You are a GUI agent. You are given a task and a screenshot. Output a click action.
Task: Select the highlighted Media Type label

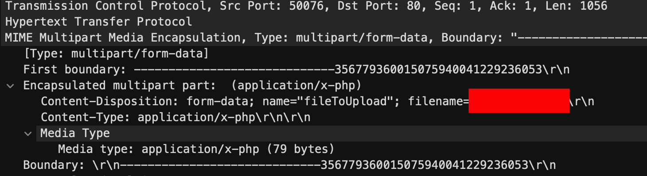pos(75,133)
